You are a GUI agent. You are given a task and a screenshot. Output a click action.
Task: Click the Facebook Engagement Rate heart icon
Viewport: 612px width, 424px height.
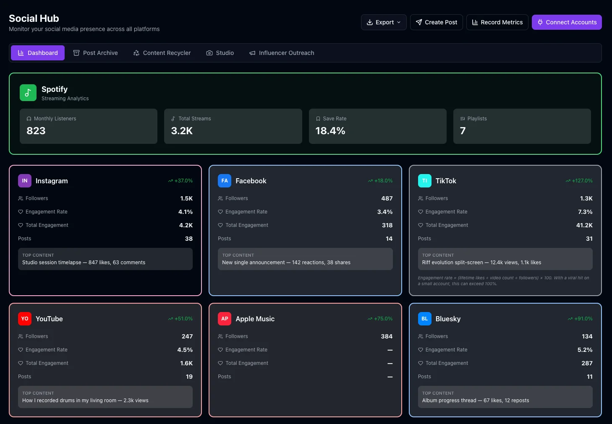click(x=220, y=212)
